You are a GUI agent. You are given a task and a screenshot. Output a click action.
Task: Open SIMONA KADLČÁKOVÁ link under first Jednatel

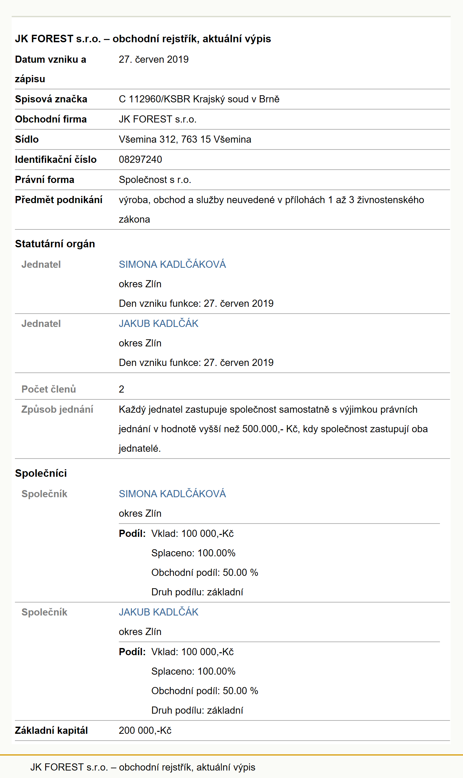[x=172, y=264]
